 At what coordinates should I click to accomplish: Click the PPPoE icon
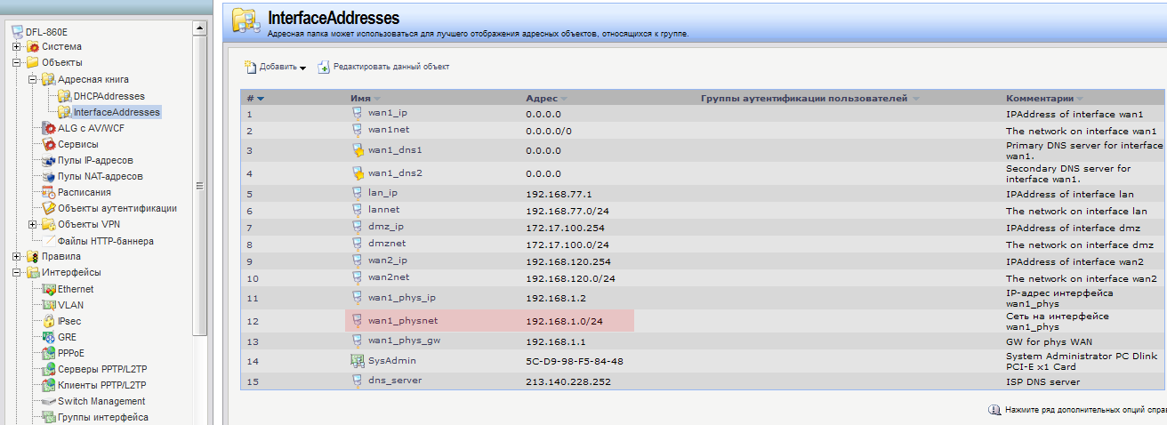point(49,353)
